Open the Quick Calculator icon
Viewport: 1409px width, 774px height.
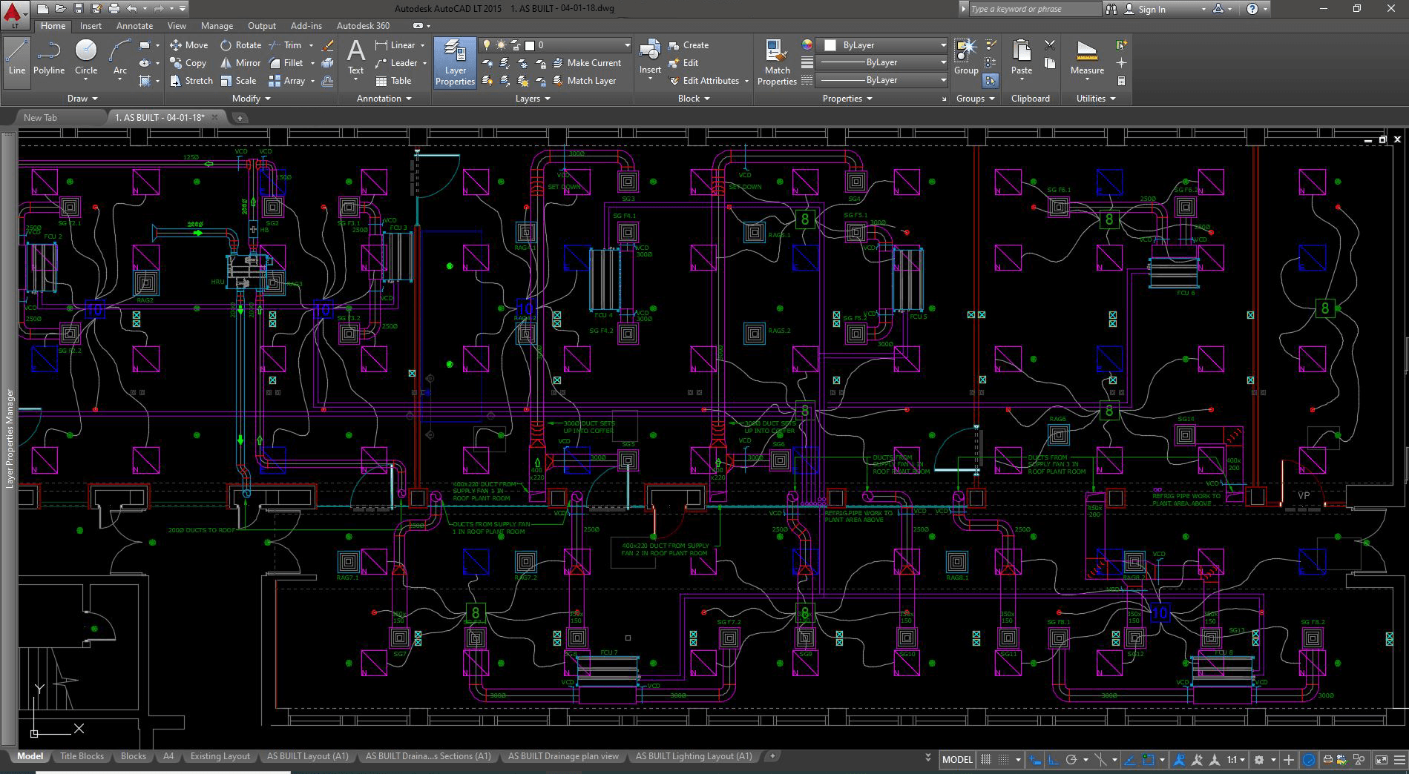(x=1121, y=81)
